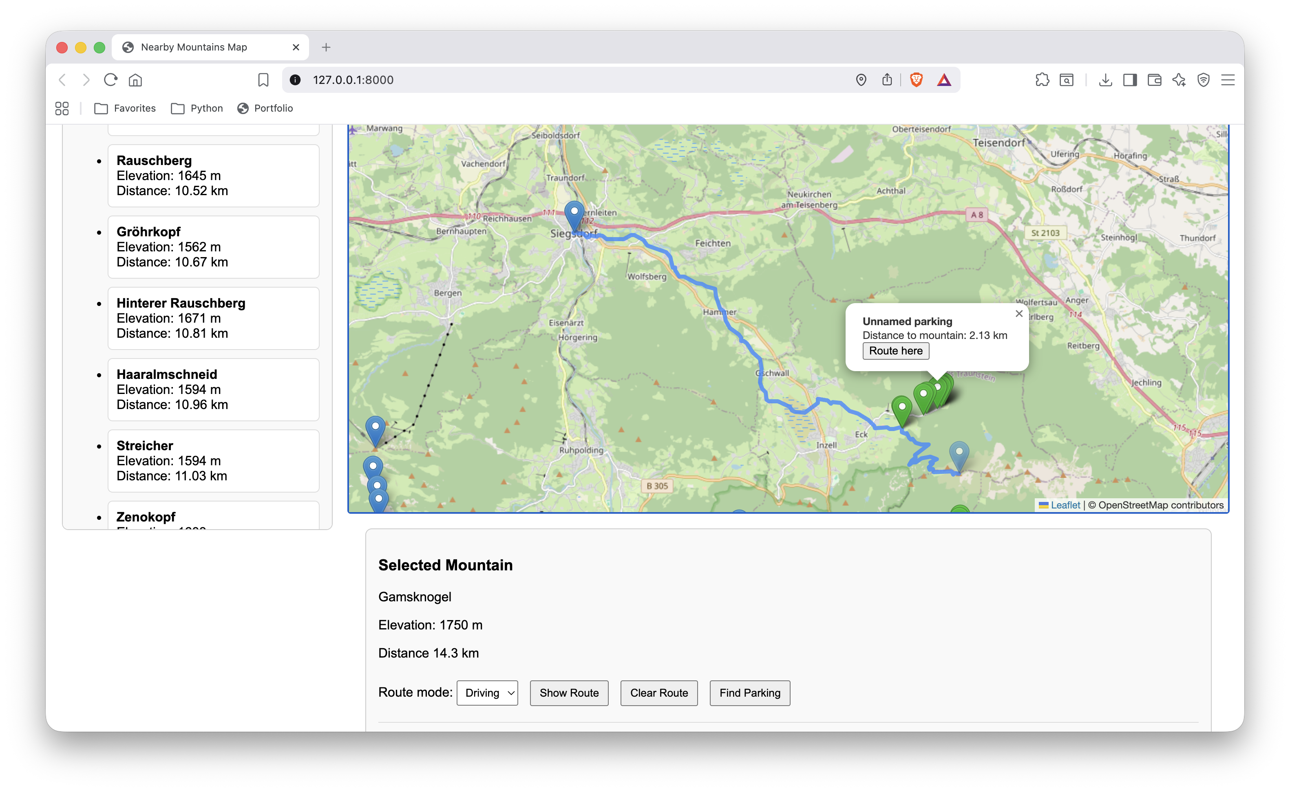This screenshot has height=792, width=1290.
Task: Open Brave Rewards triangle icon
Action: point(944,79)
